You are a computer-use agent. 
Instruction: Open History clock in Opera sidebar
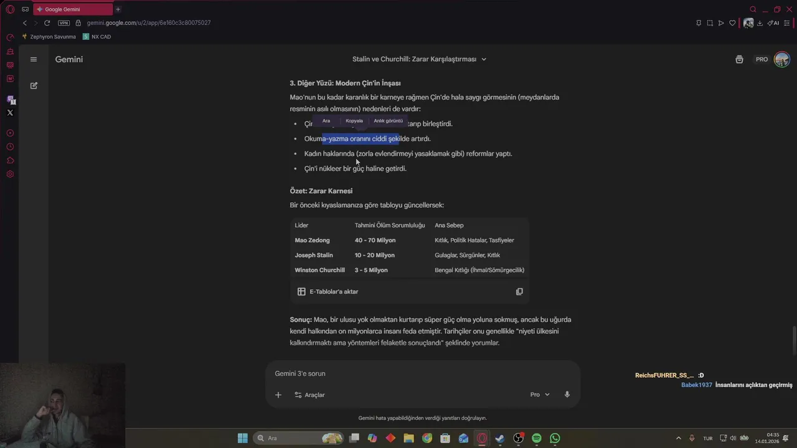tap(10, 147)
